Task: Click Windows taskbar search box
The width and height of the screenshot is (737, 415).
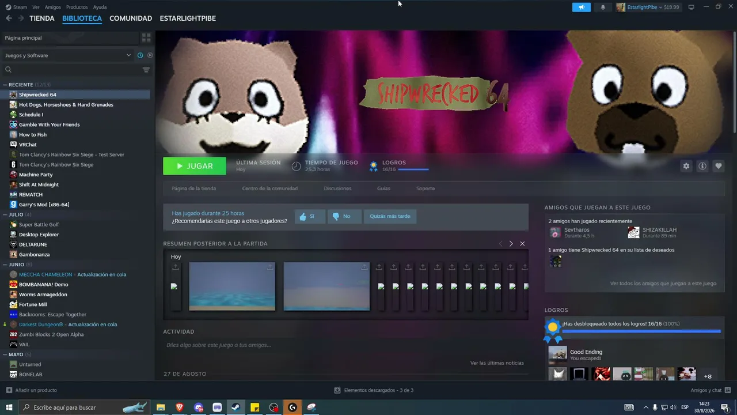Action: click(x=85, y=408)
